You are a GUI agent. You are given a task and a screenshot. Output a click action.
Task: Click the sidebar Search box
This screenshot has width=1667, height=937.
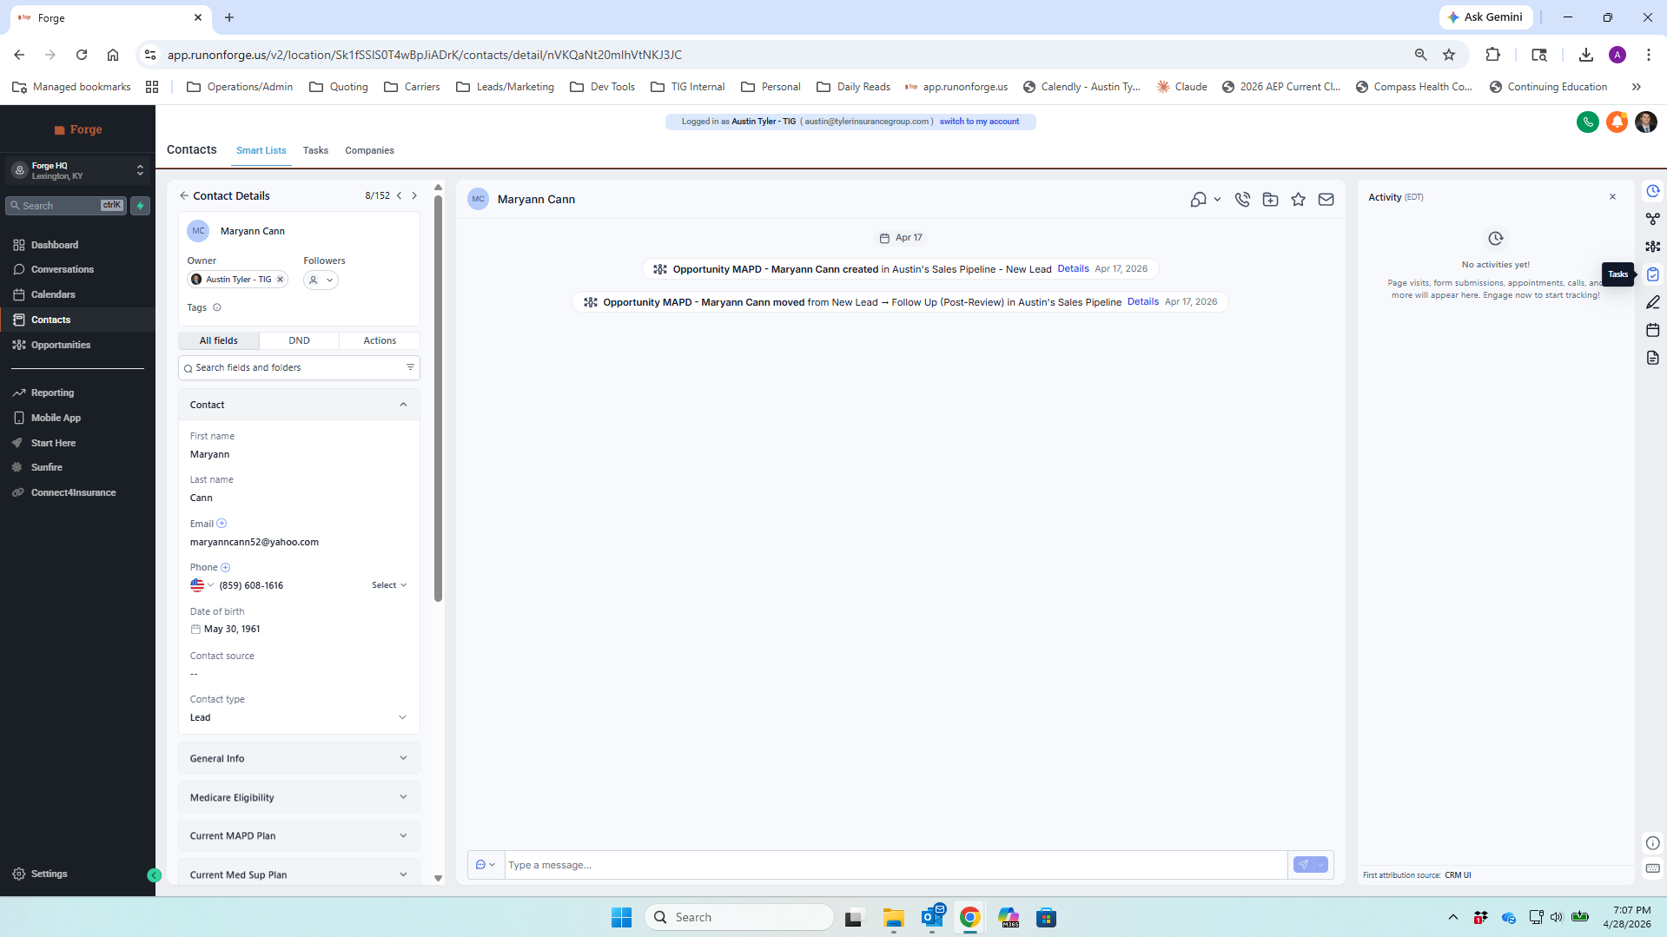click(65, 206)
